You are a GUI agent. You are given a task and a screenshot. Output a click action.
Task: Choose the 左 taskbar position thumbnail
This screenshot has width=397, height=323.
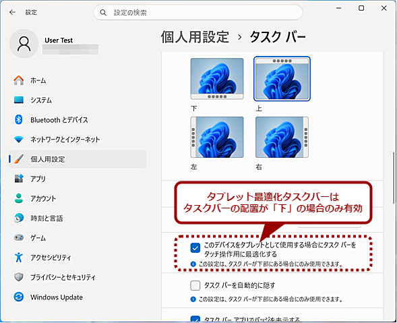click(217, 137)
